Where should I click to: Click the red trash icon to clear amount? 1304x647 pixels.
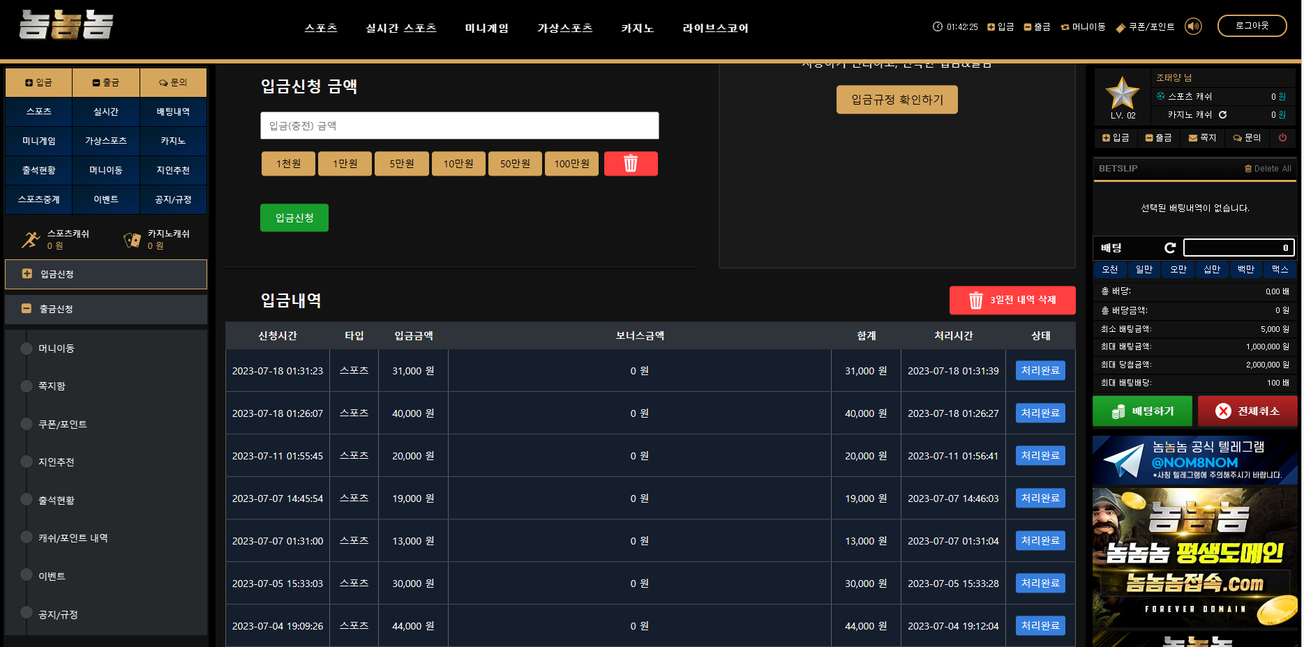(630, 164)
